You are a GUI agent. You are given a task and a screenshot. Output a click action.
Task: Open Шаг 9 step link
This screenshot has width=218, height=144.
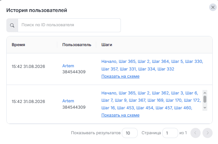point(121,100)
